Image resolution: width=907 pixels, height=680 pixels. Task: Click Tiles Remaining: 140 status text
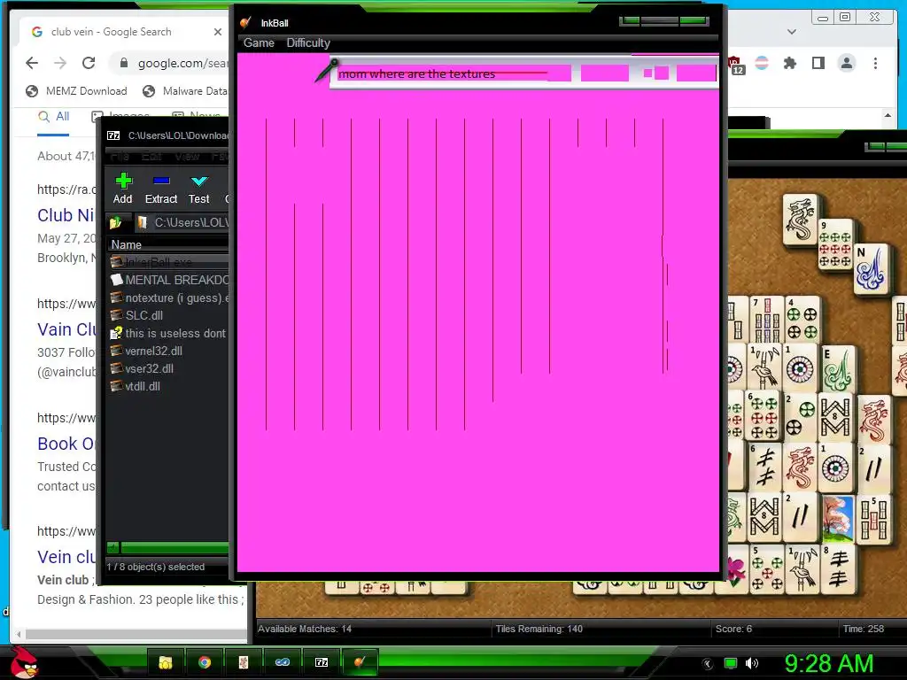(539, 629)
